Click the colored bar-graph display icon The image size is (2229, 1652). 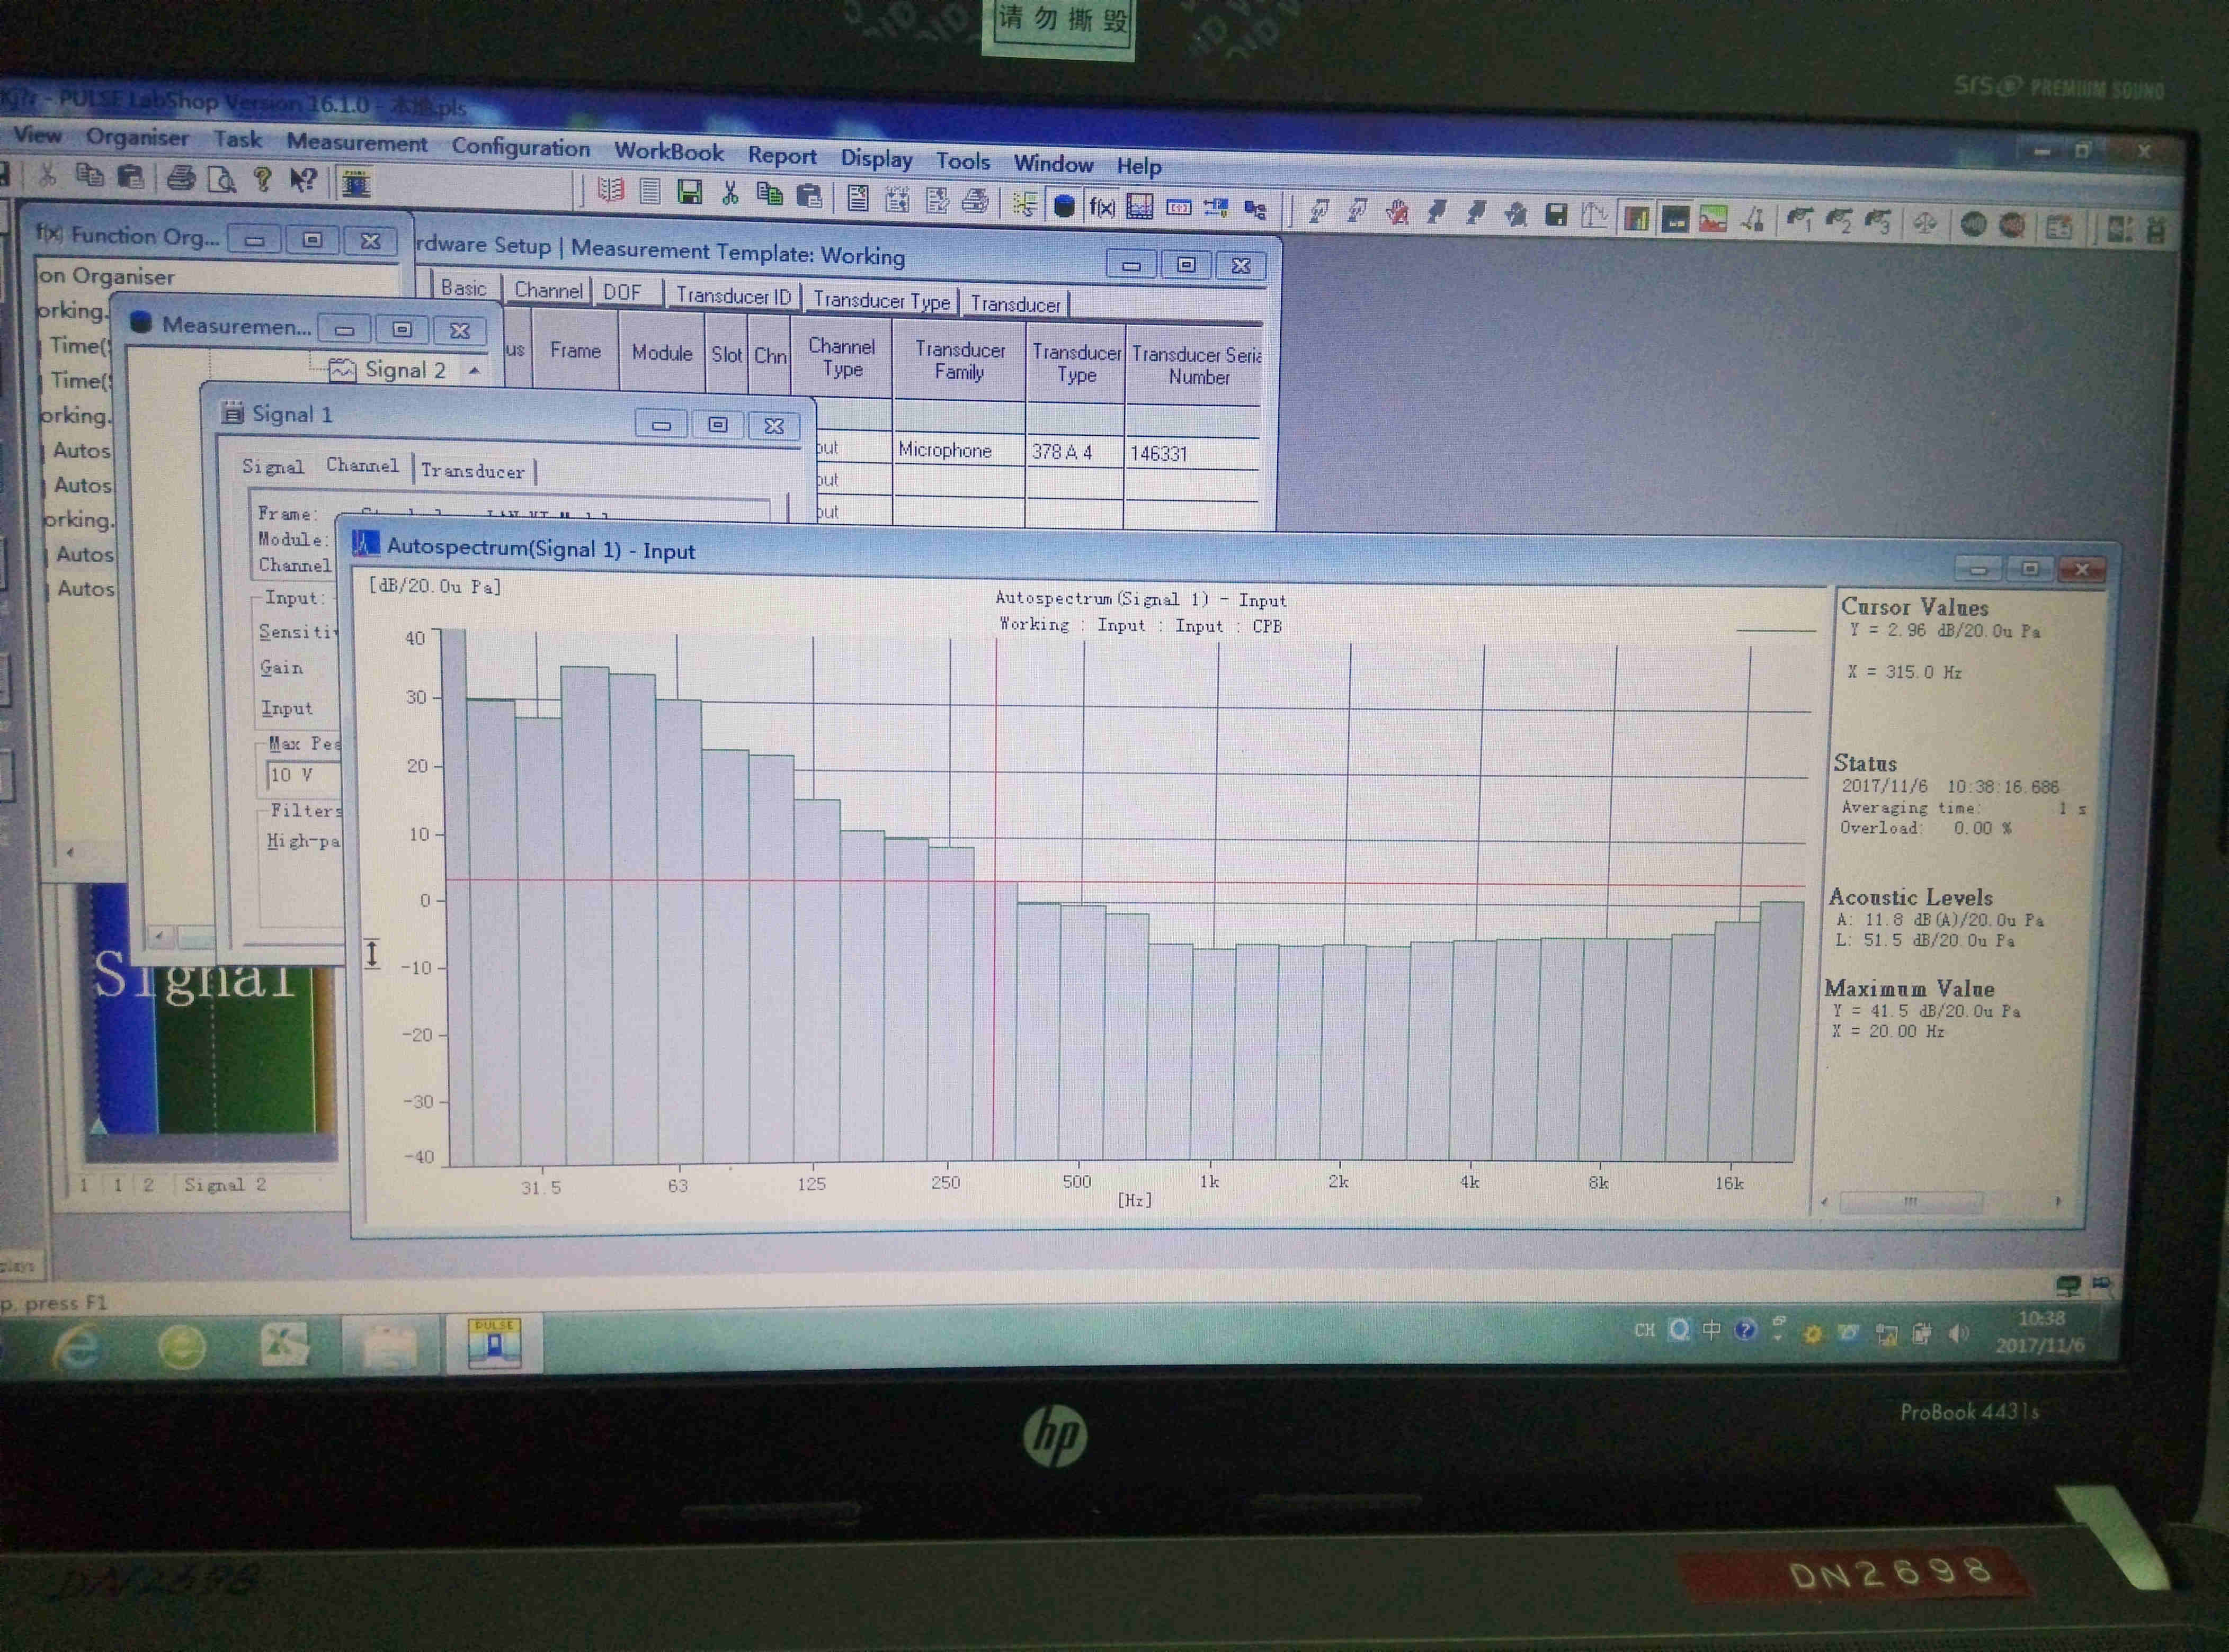click(1637, 218)
